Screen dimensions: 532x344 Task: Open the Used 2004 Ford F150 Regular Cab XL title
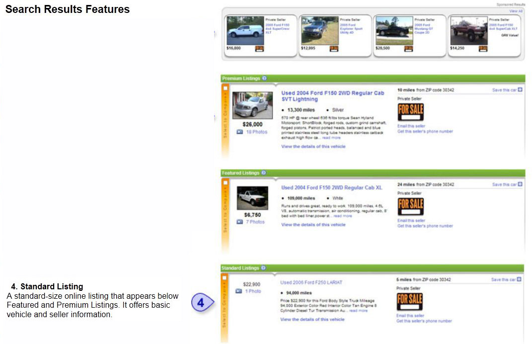pos(331,187)
